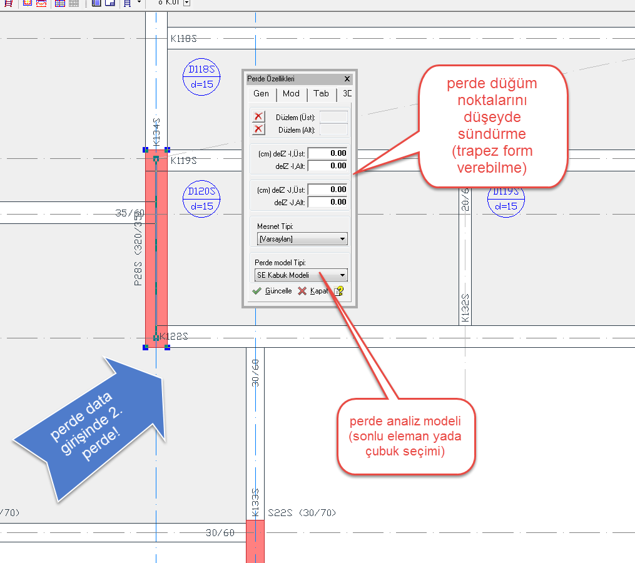
Task: Click the list view toolbar icon
Action: pyautogui.click(x=96, y=3)
